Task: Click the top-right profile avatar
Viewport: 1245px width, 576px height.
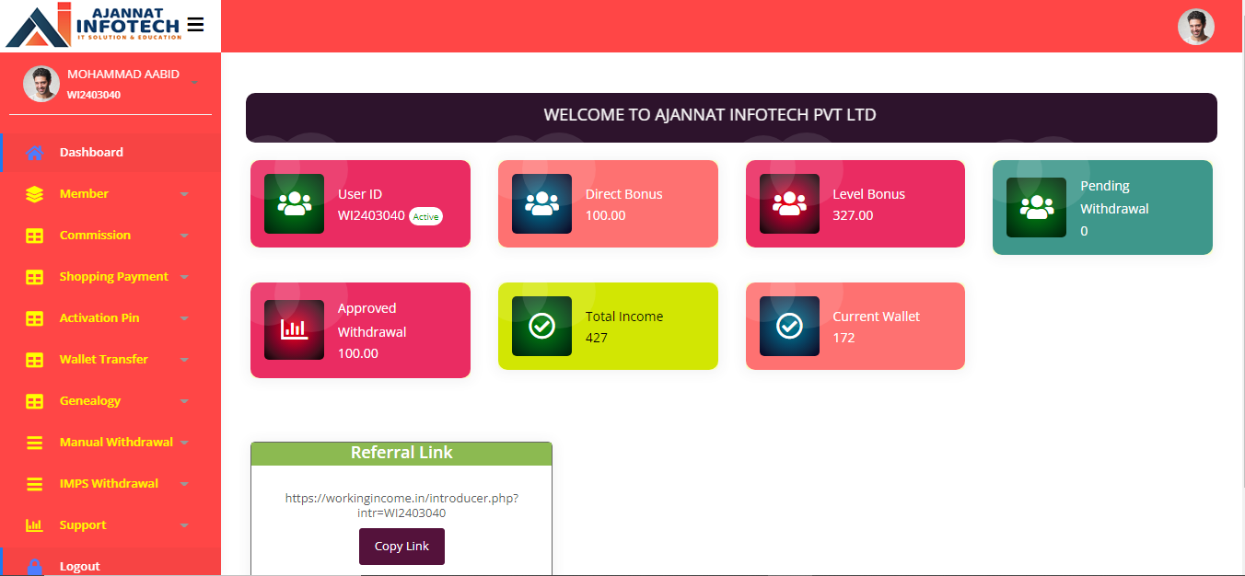Action: tap(1195, 27)
